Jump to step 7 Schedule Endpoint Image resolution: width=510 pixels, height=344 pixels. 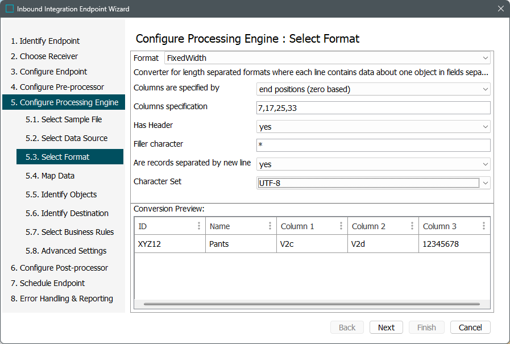coord(52,283)
